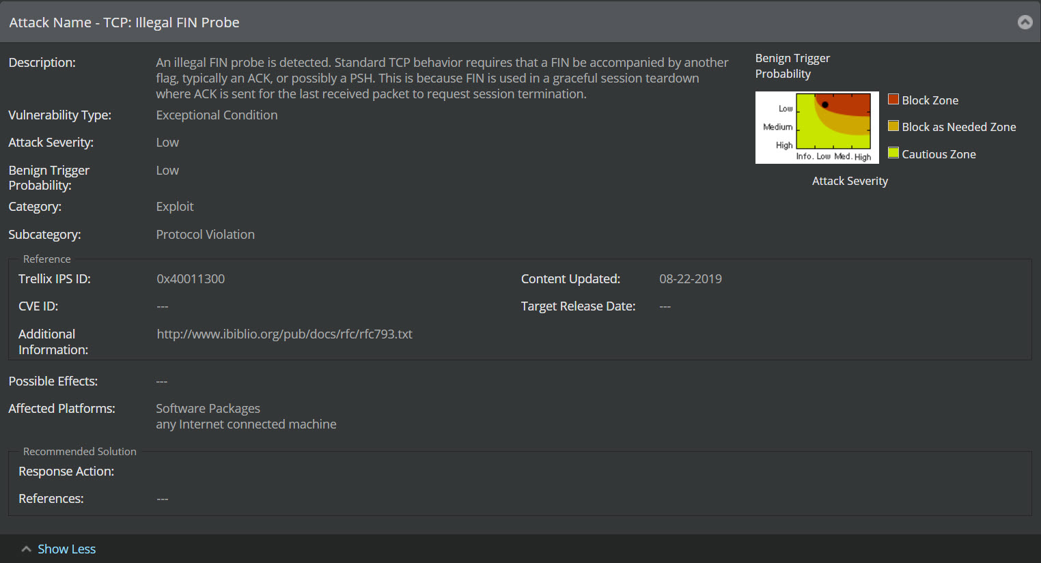Open the rfc793.txt additional information URL

tap(284, 334)
